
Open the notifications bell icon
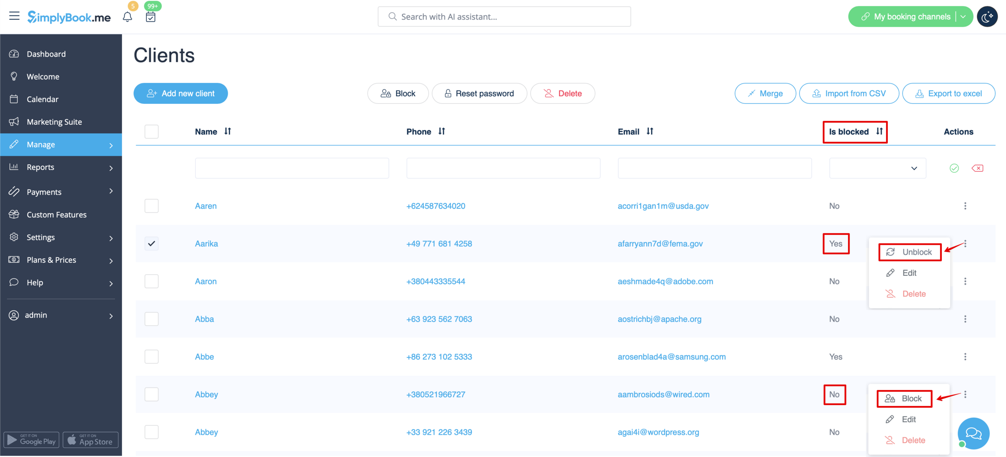pos(127,17)
